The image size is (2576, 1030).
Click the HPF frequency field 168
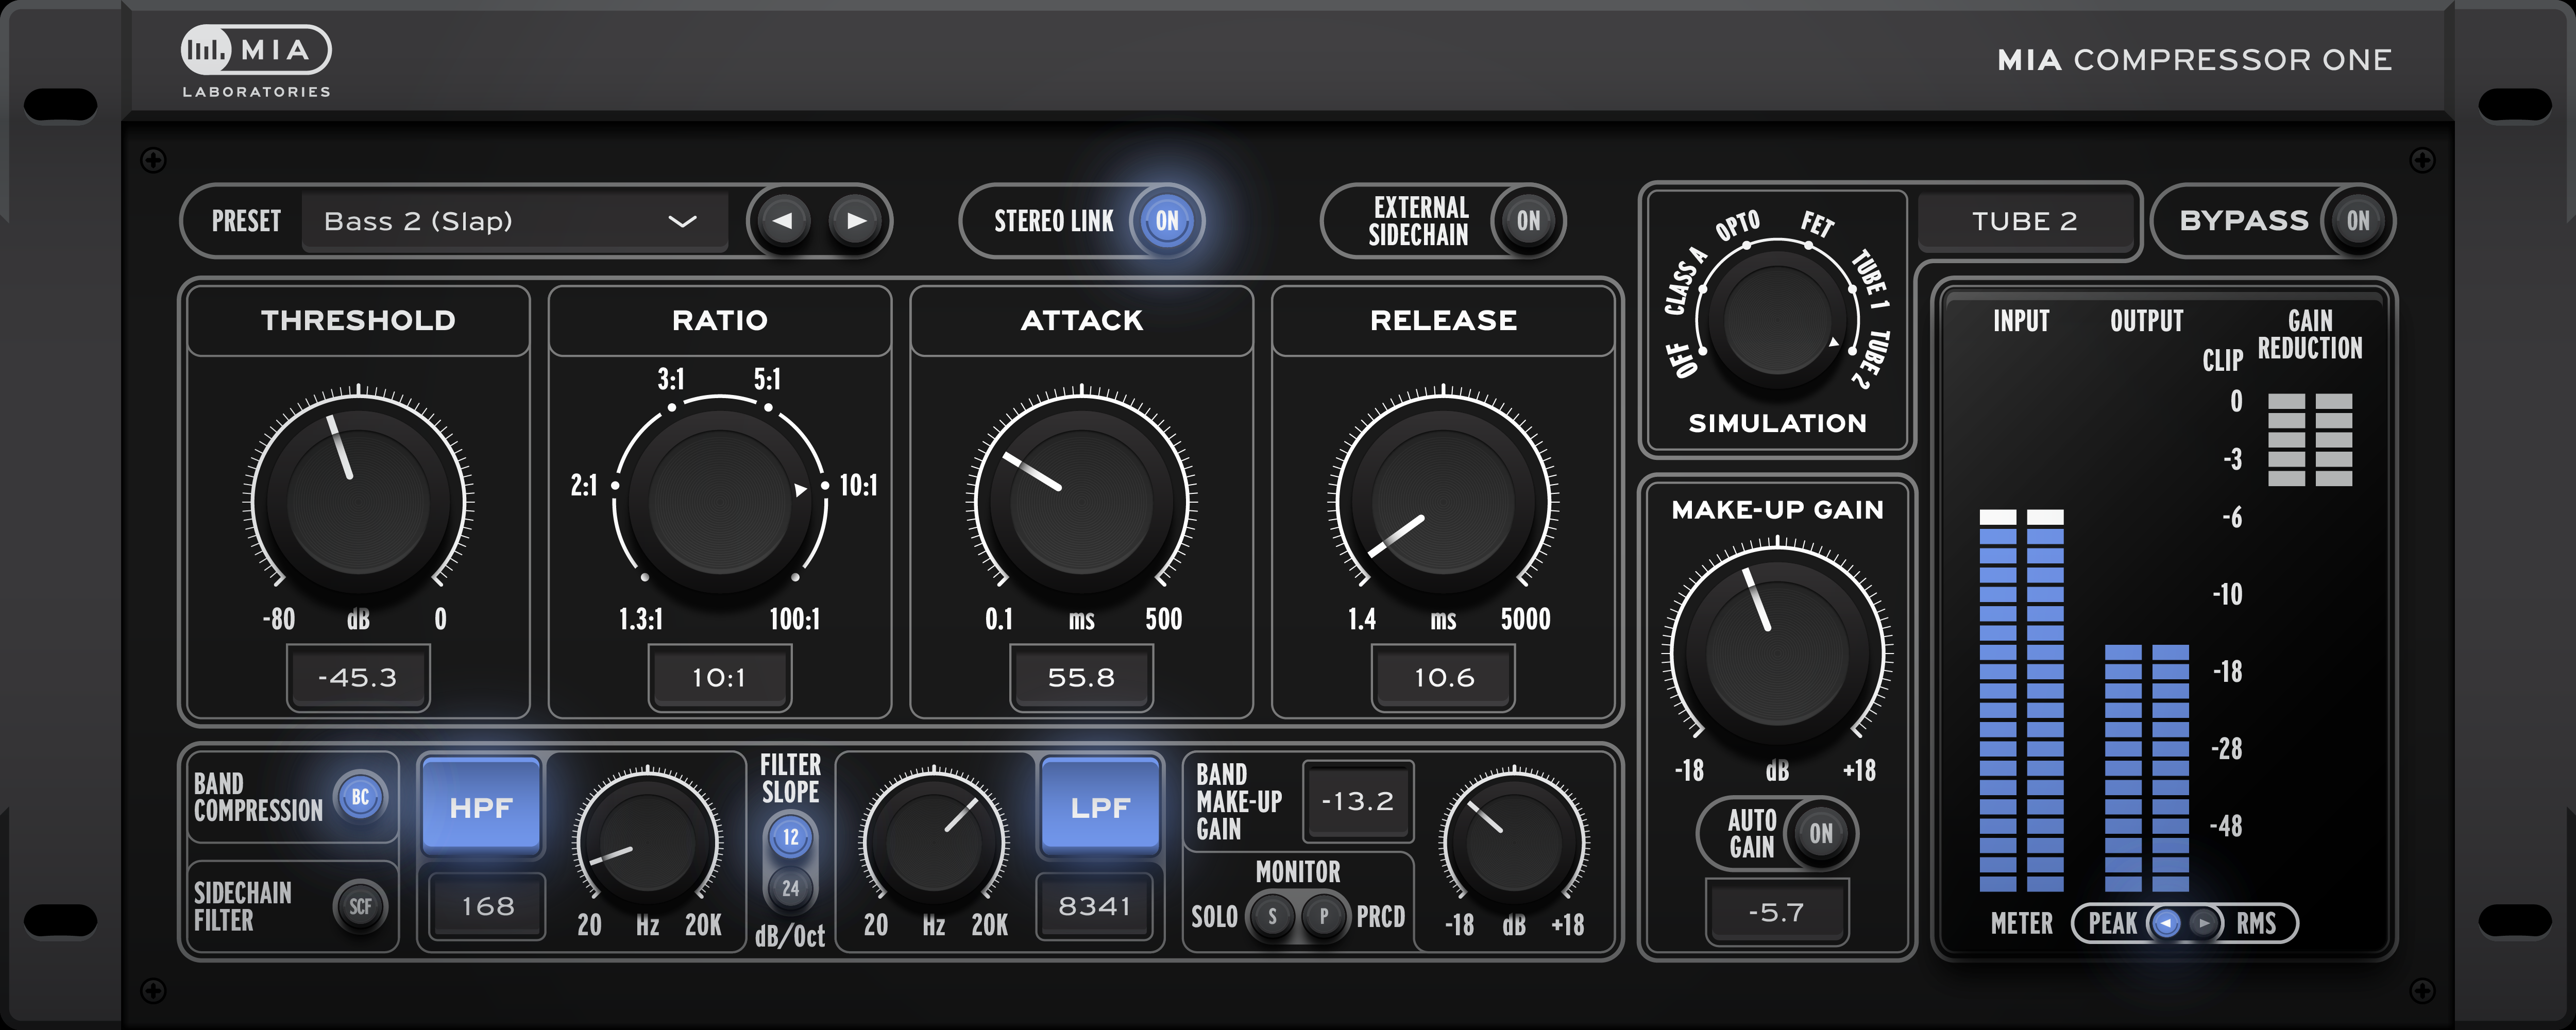coord(487,906)
